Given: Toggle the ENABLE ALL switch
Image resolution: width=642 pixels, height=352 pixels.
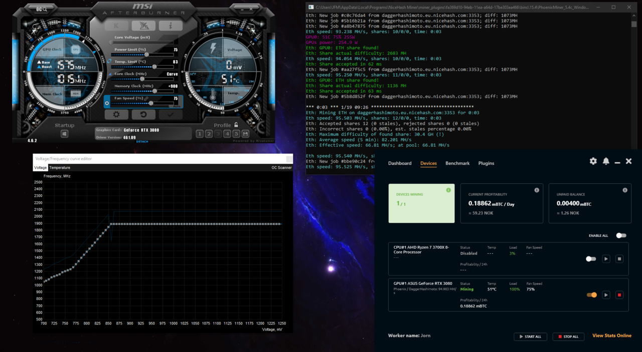Looking at the screenshot, I should [x=621, y=235].
